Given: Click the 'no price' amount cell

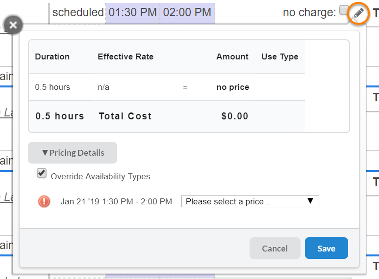Looking at the screenshot, I should point(232,87).
